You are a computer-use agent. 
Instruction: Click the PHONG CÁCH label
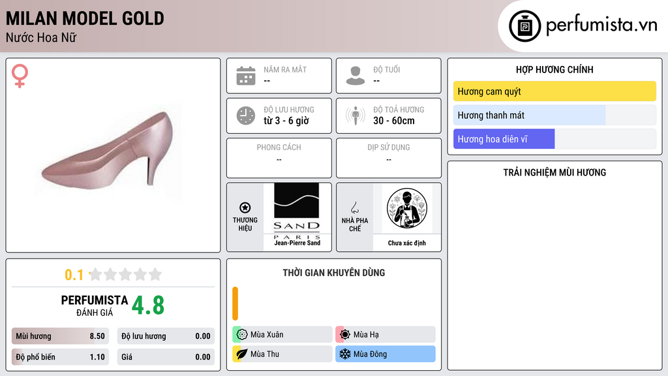[279, 147]
